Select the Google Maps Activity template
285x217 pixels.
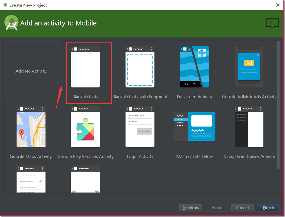31,127
